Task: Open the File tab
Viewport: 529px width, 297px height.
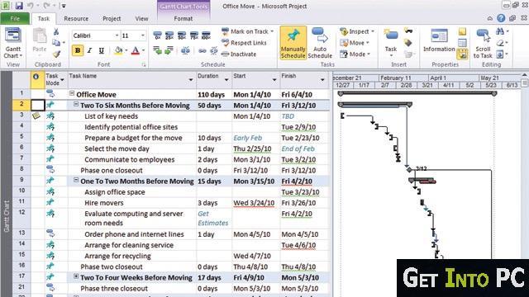Action: click(x=15, y=18)
